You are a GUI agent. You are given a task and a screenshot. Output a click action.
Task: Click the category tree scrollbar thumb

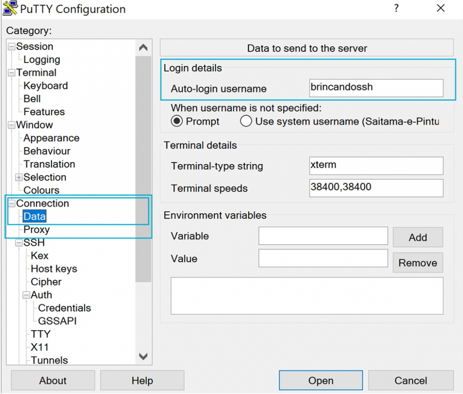click(x=143, y=169)
